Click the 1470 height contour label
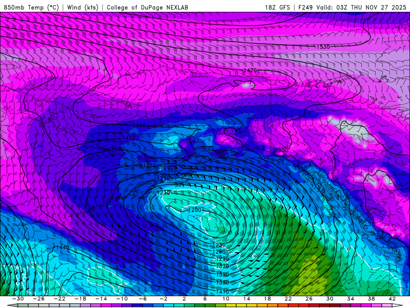 coord(250,70)
